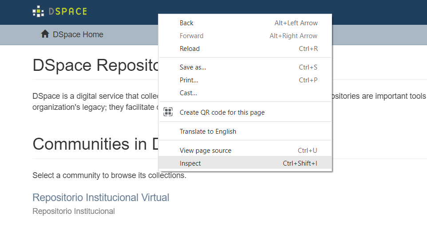Viewport: 427px width, 248px height.
Task: Choose Back from the context menu
Action: [x=245, y=23]
